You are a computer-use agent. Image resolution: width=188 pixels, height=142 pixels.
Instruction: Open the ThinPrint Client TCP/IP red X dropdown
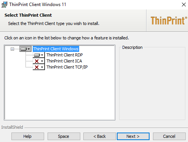pyautogui.click(x=39, y=67)
